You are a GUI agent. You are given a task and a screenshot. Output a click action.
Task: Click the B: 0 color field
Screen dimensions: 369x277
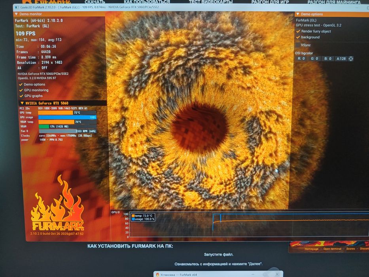coord(327,59)
